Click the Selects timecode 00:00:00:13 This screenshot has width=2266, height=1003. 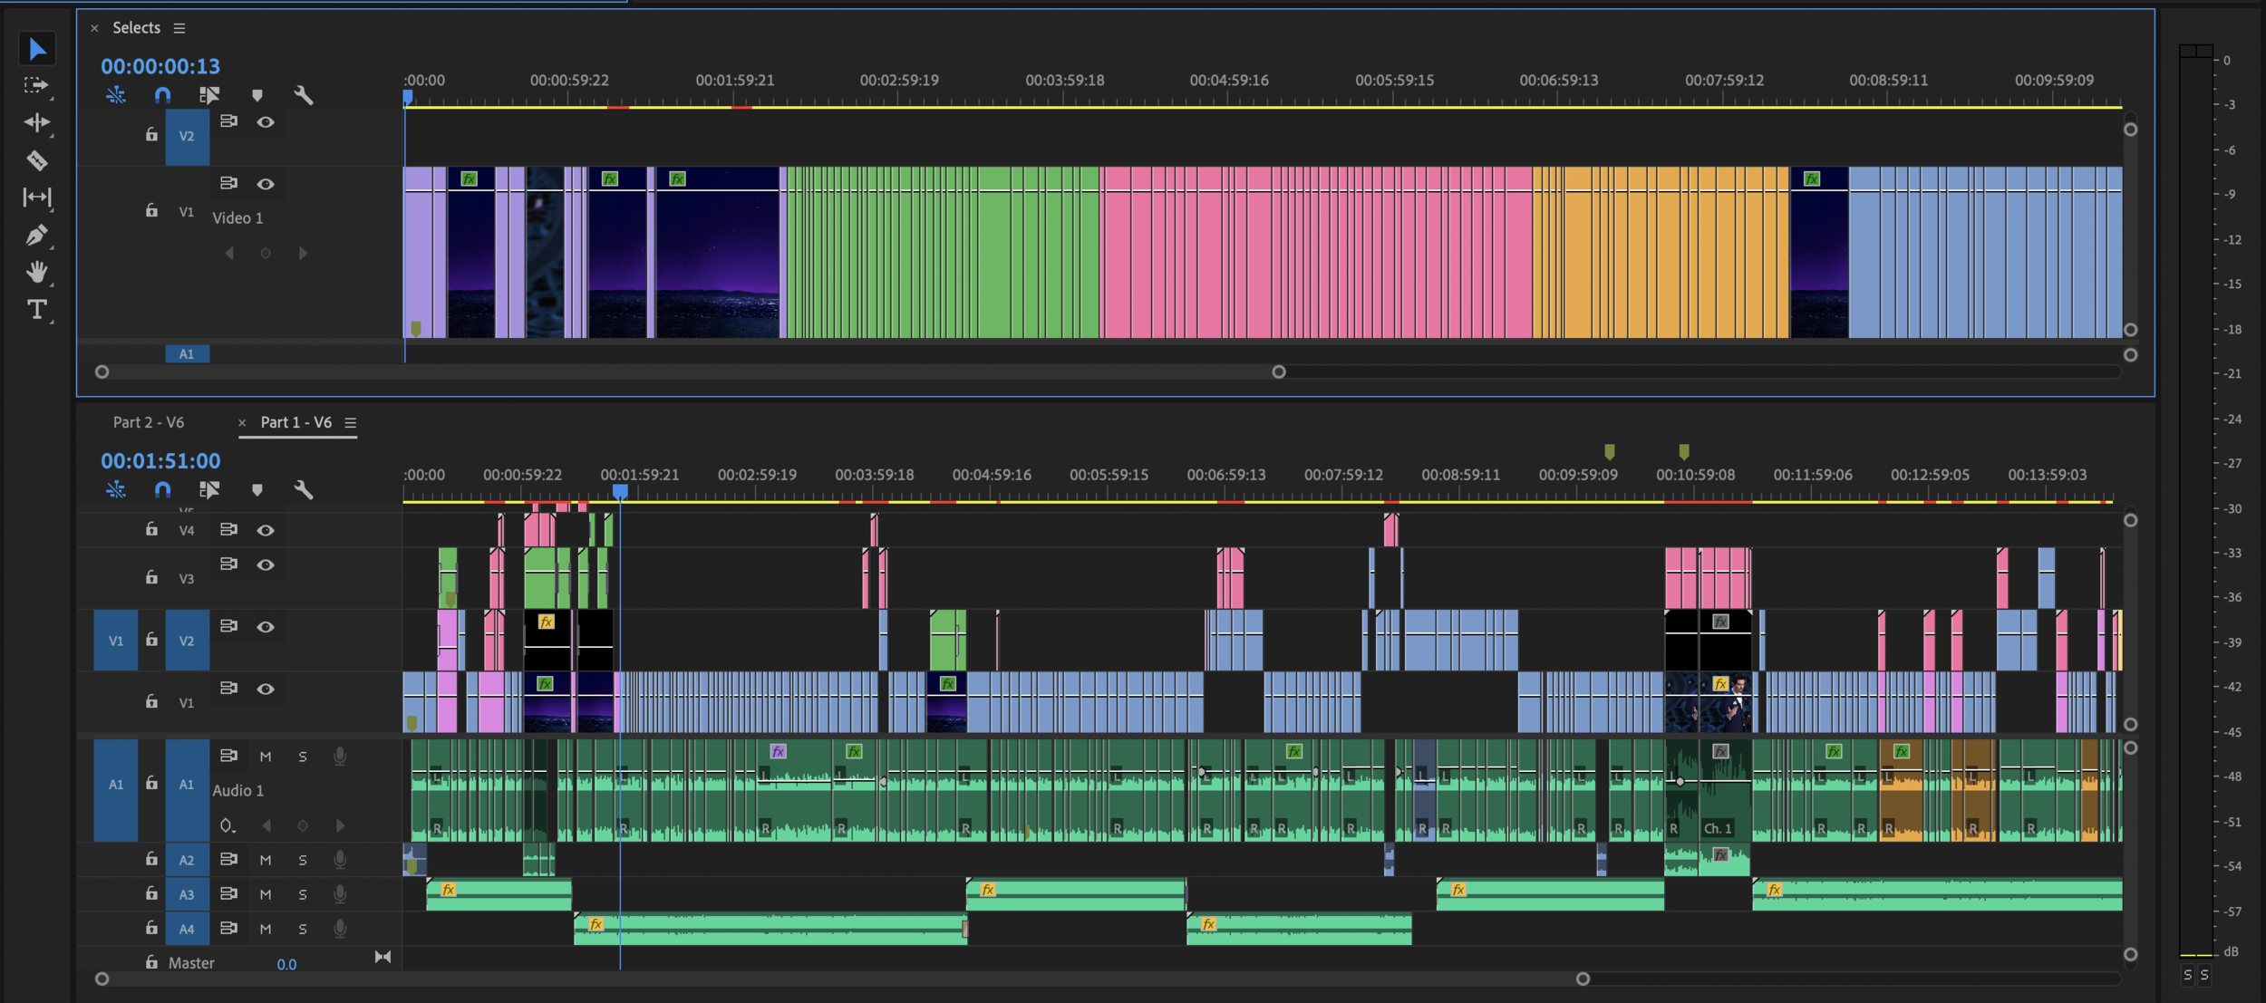[x=160, y=66]
